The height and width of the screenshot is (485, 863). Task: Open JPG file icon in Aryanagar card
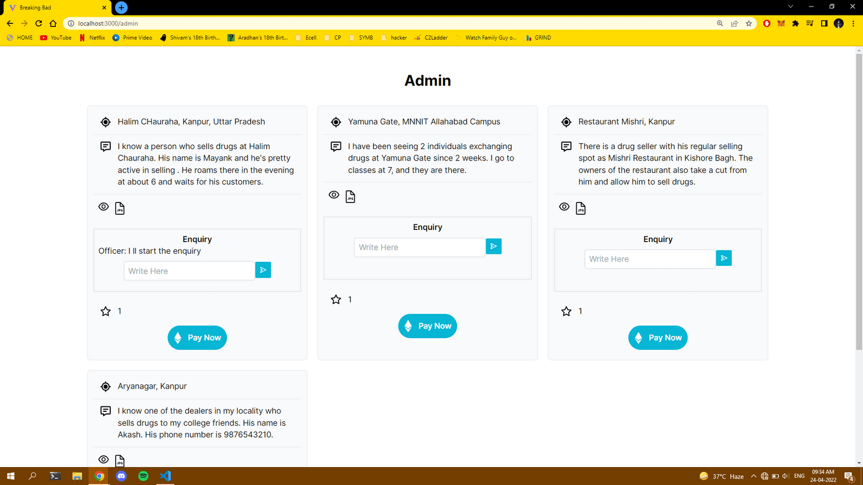tap(120, 461)
